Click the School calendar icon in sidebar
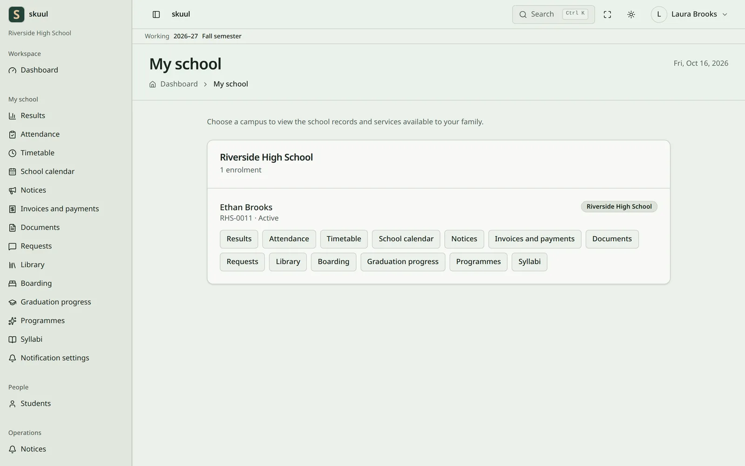Screen dimensions: 745x466 point(13,172)
